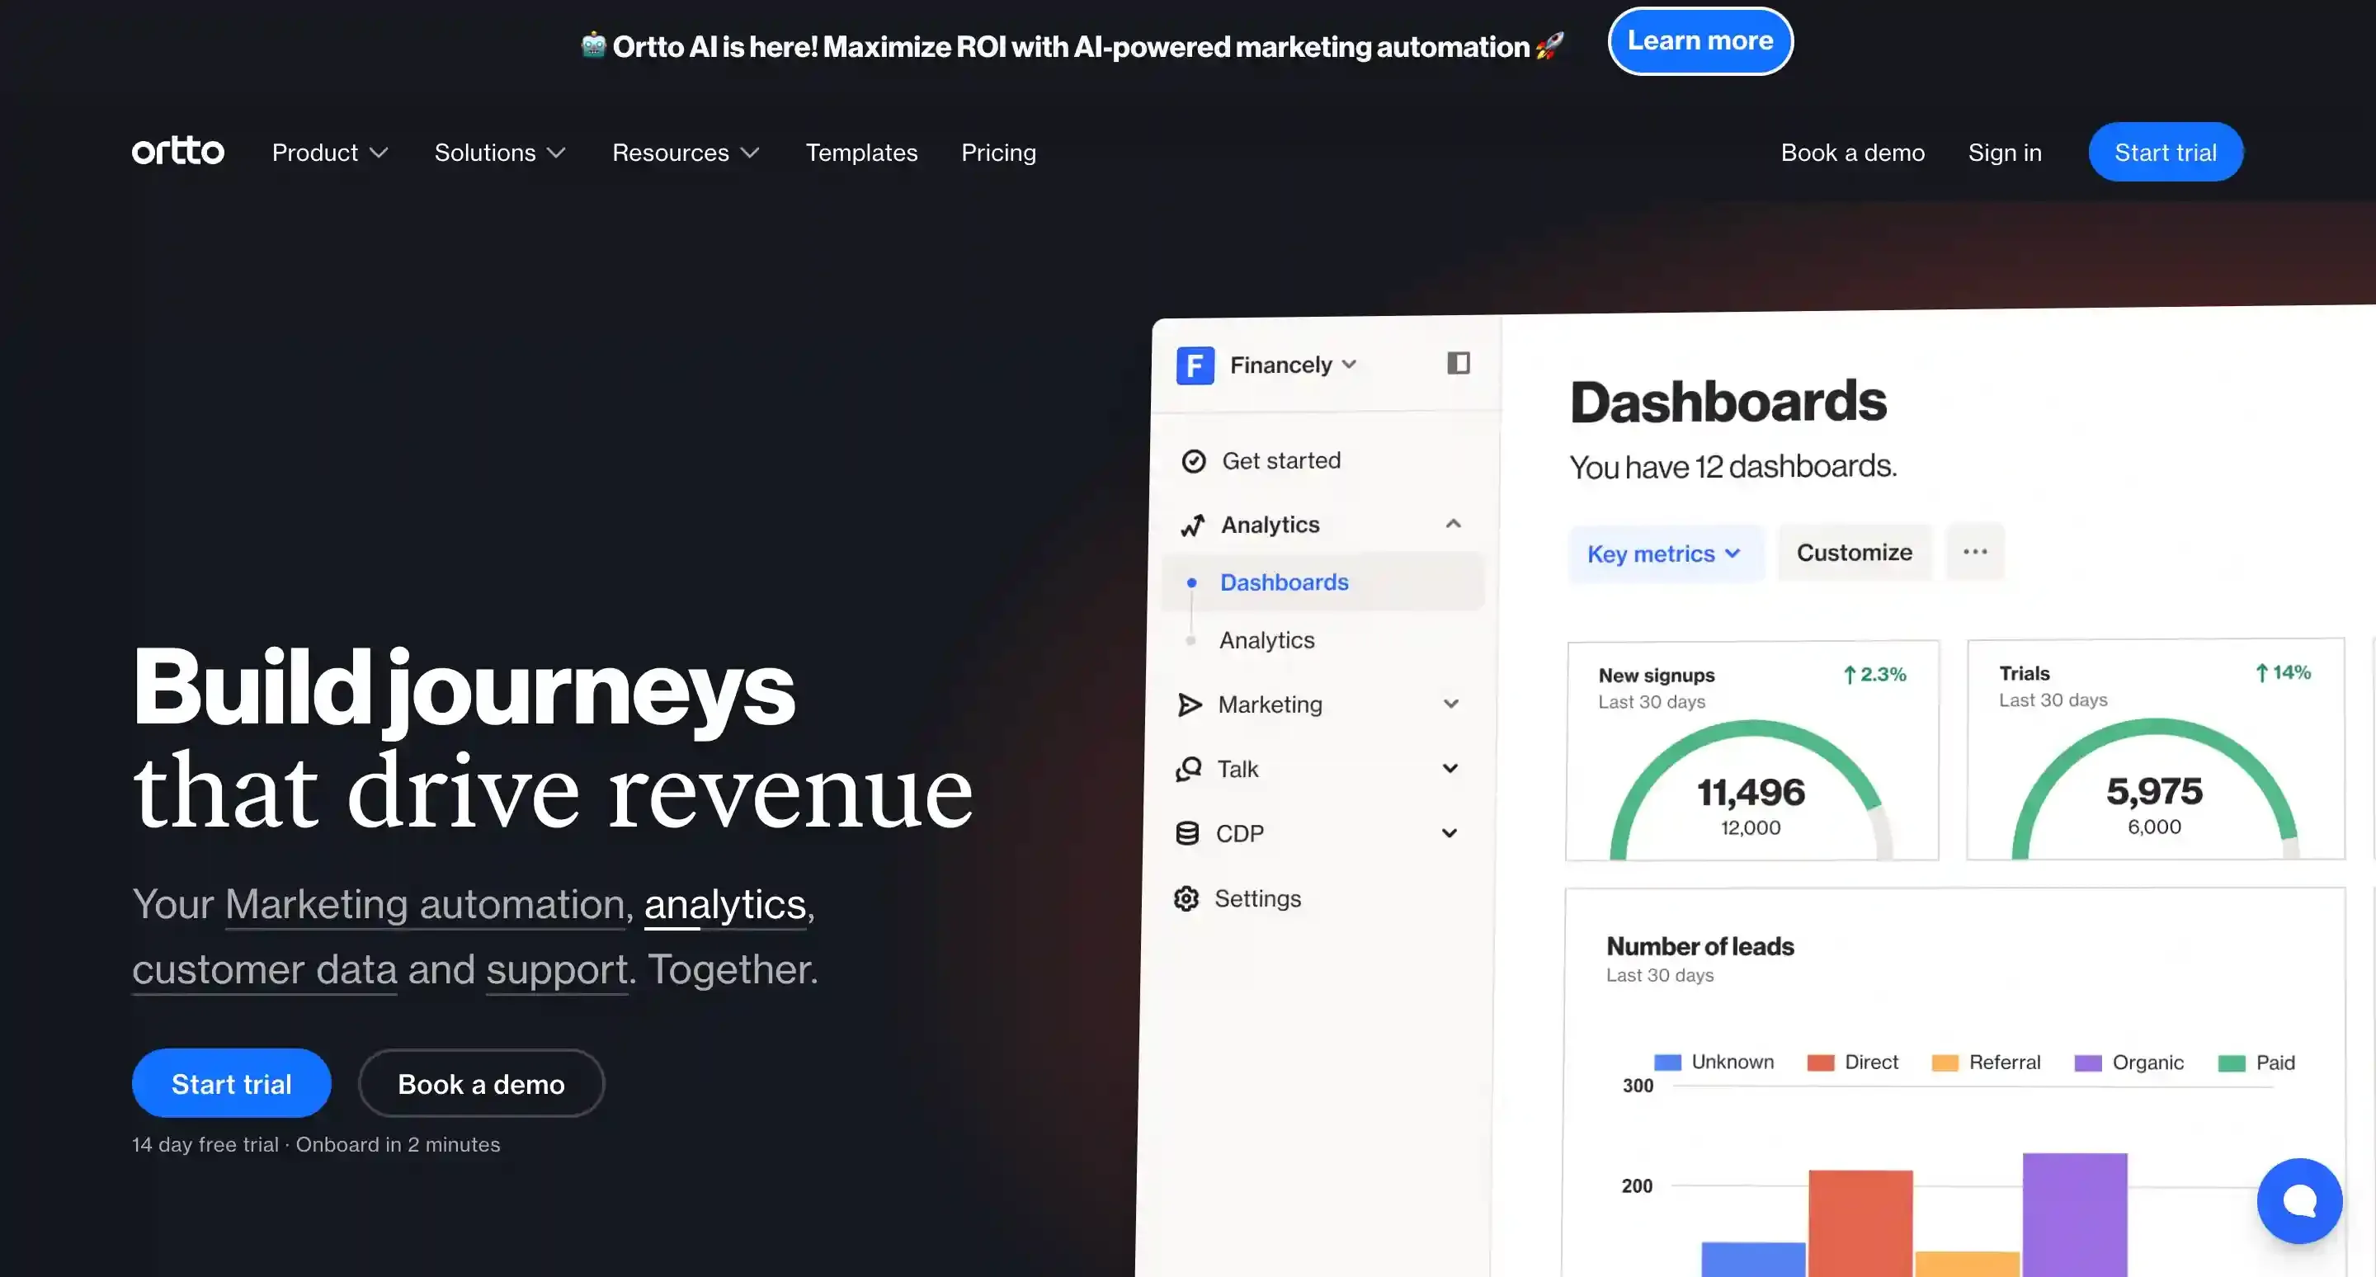This screenshot has height=1277, width=2376.
Task: Open the Solutions dropdown menu
Action: pyautogui.click(x=500, y=152)
